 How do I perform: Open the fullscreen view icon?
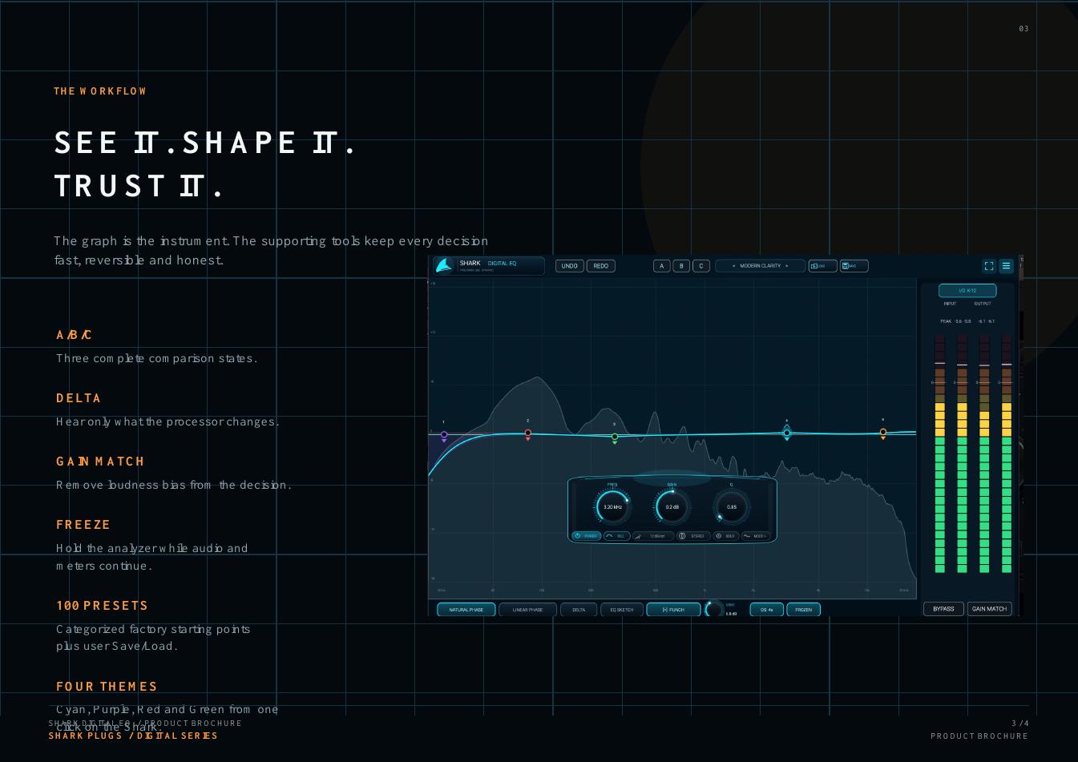[989, 266]
